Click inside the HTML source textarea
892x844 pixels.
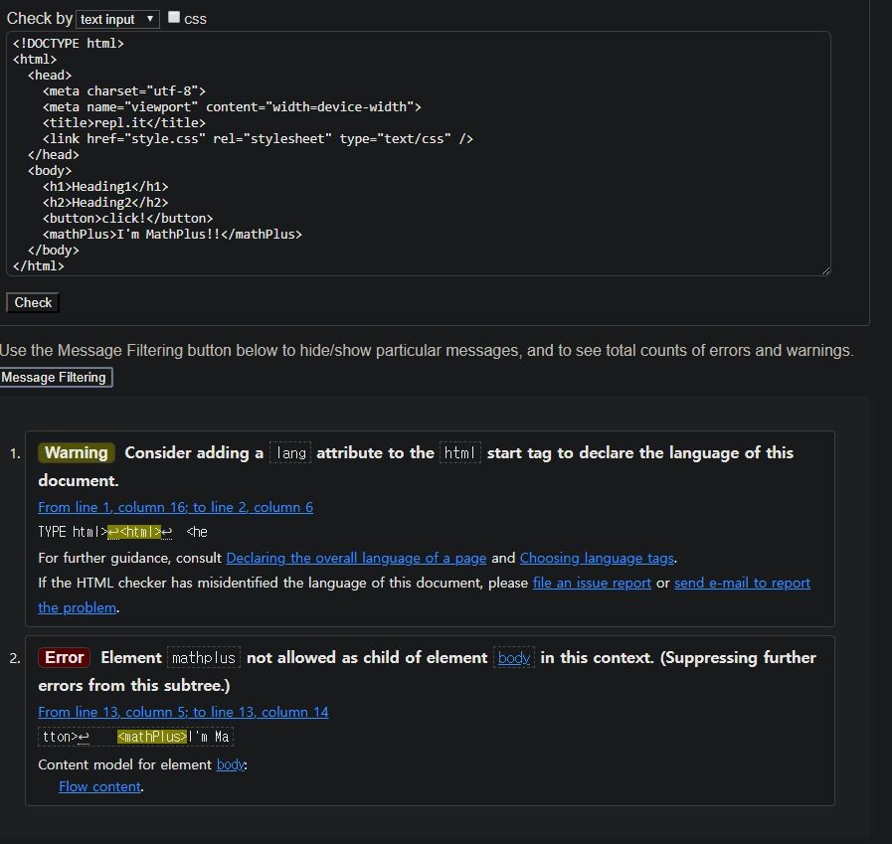click(x=418, y=153)
